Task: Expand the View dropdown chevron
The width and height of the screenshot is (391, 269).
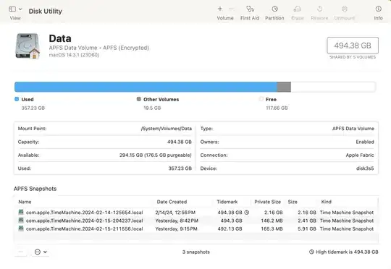Action: pyautogui.click(x=20, y=9)
